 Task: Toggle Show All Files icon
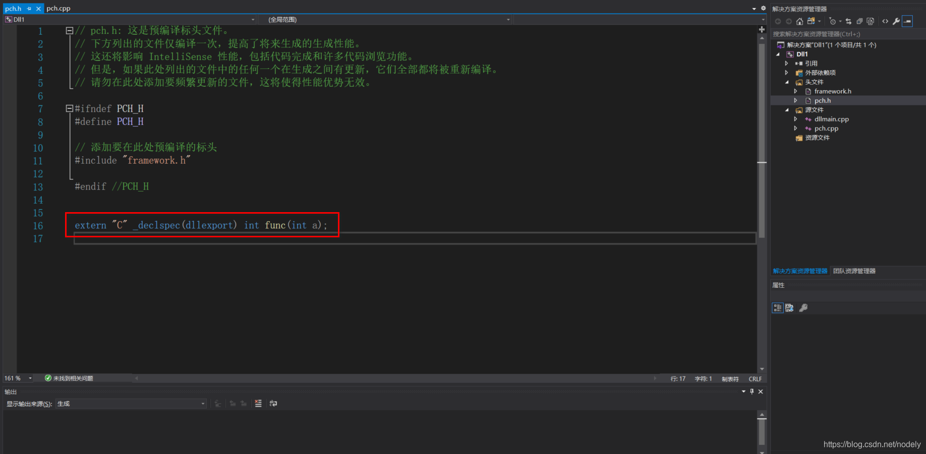pos(870,21)
